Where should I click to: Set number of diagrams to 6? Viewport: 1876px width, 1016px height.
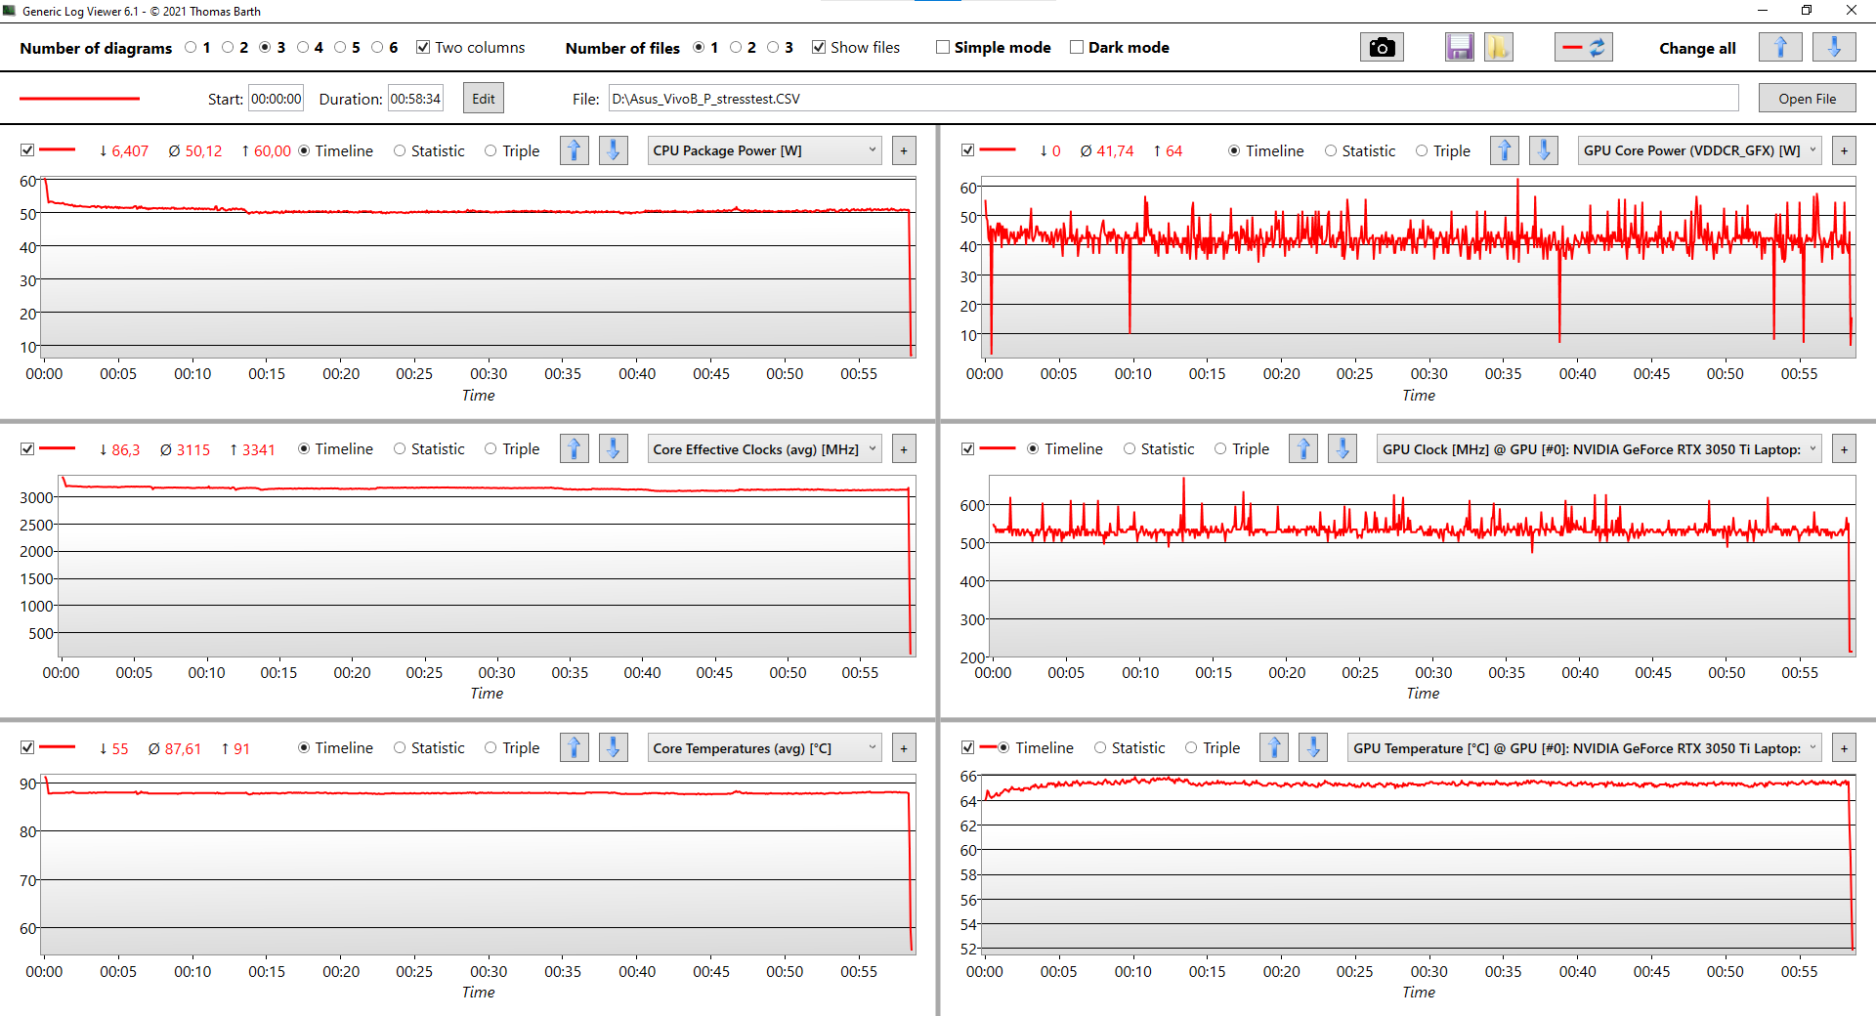point(377,47)
